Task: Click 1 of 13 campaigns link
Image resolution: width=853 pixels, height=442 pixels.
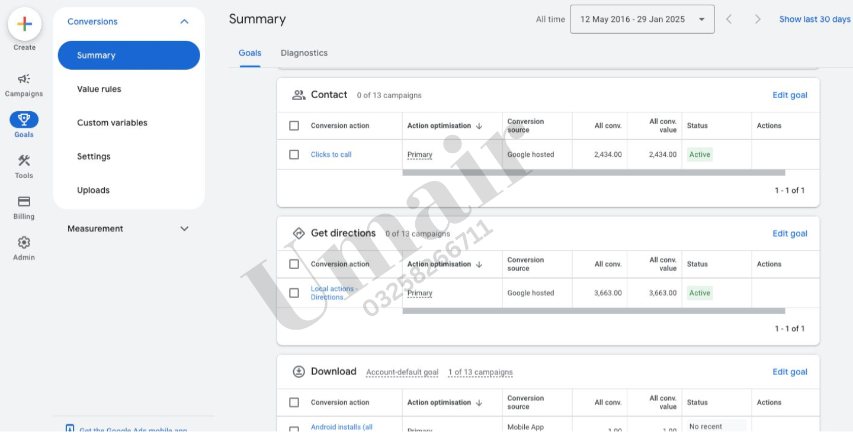Action: [480, 373]
